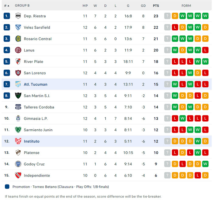Sort standings by GD column header
Screen dimensions: 213x200
coord(143,5)
